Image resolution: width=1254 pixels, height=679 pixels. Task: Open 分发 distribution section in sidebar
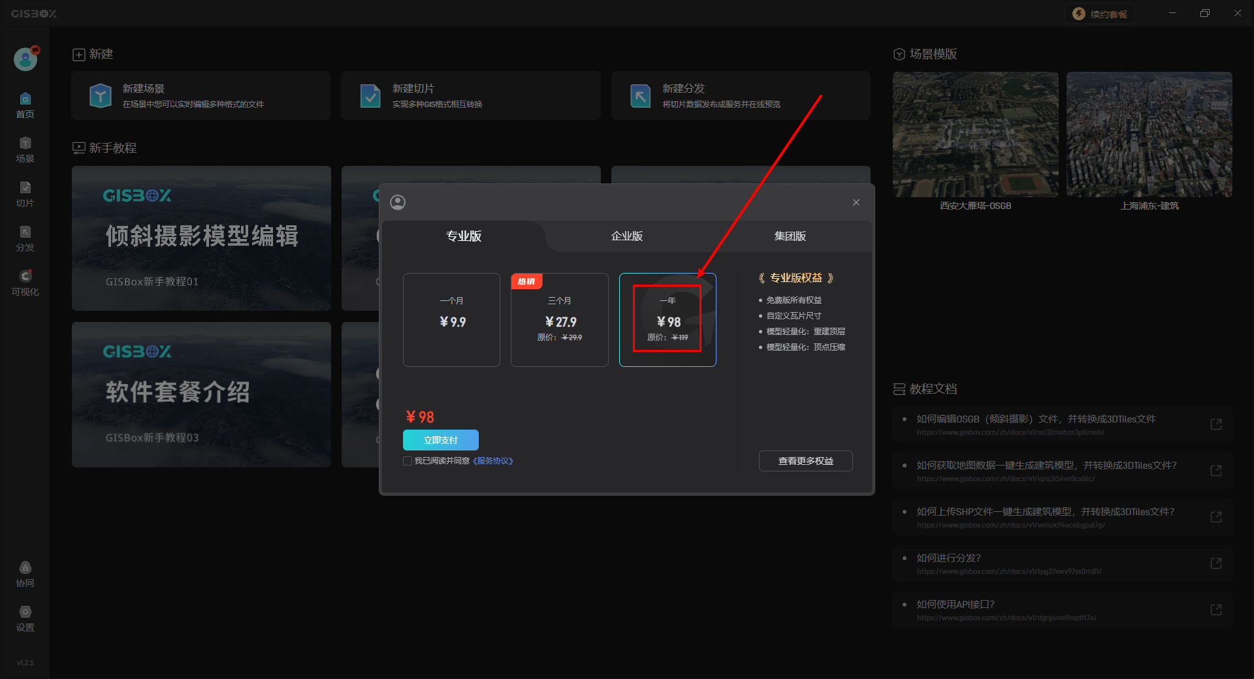click(x=25, y=239)
